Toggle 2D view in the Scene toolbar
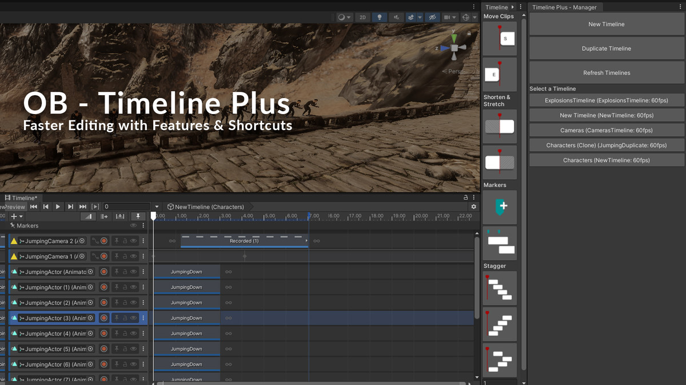686x385 pixels. [362, 17]
